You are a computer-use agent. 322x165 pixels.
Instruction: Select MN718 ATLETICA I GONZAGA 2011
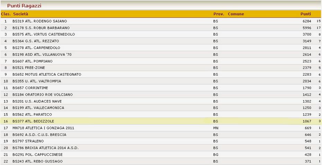[x=161, y=128]
